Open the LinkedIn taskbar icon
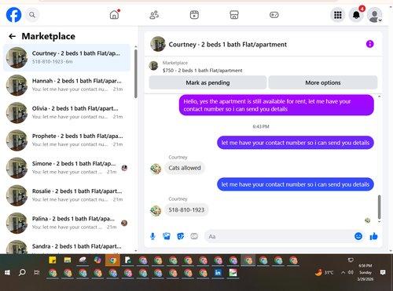Viewport: 393px width, 291px height. (x=218, y=273)
